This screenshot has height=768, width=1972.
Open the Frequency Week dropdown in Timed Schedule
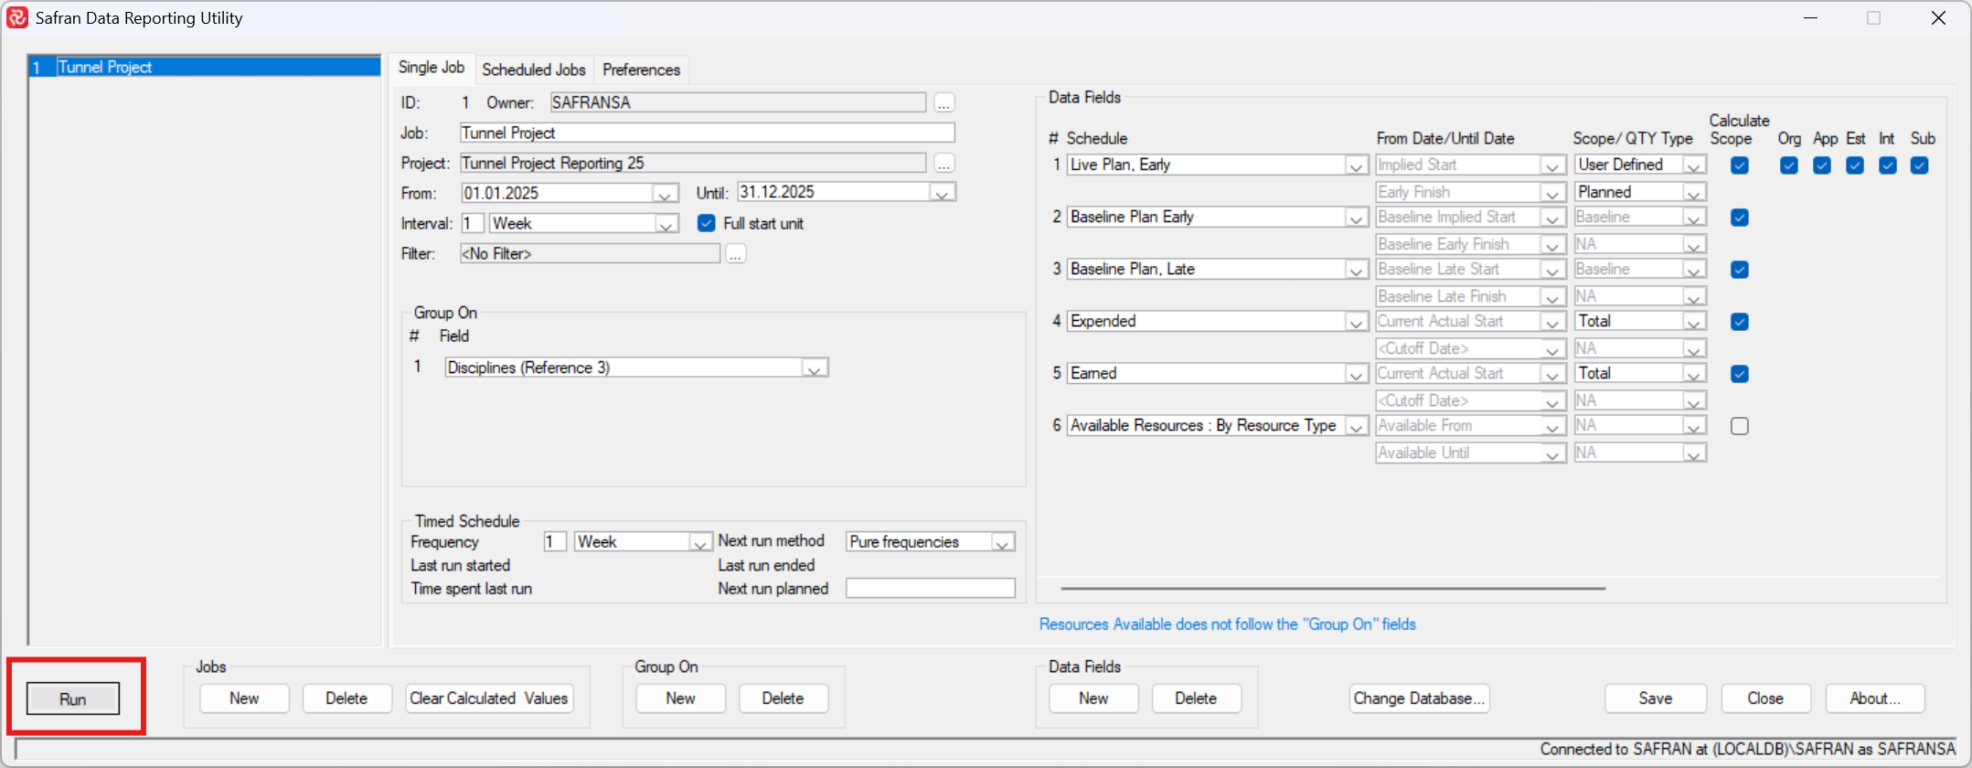point(700,542)
